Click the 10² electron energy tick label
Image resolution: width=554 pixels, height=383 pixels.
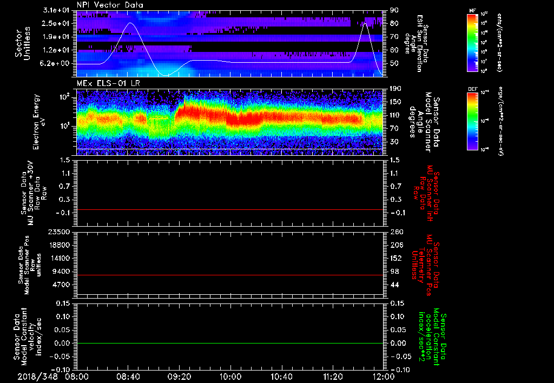point(65,97)
